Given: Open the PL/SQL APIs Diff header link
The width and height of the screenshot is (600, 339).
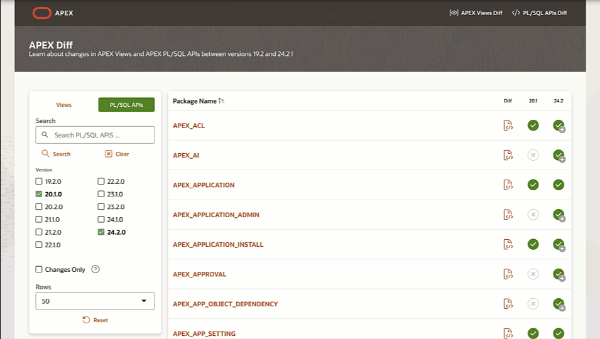Looking at the screenshot, I should point(539,13).
